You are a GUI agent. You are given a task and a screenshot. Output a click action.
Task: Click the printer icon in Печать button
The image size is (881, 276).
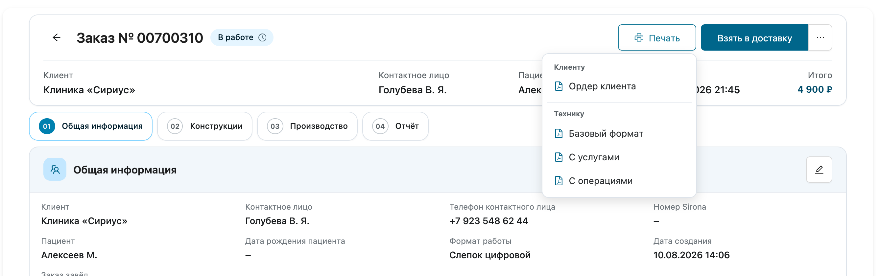click(x=639, y=38)
